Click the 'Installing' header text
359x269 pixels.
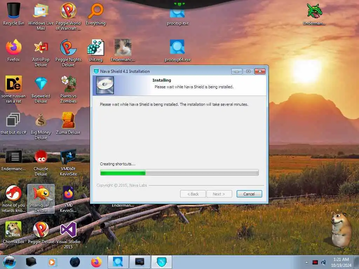tap(162, 80)
